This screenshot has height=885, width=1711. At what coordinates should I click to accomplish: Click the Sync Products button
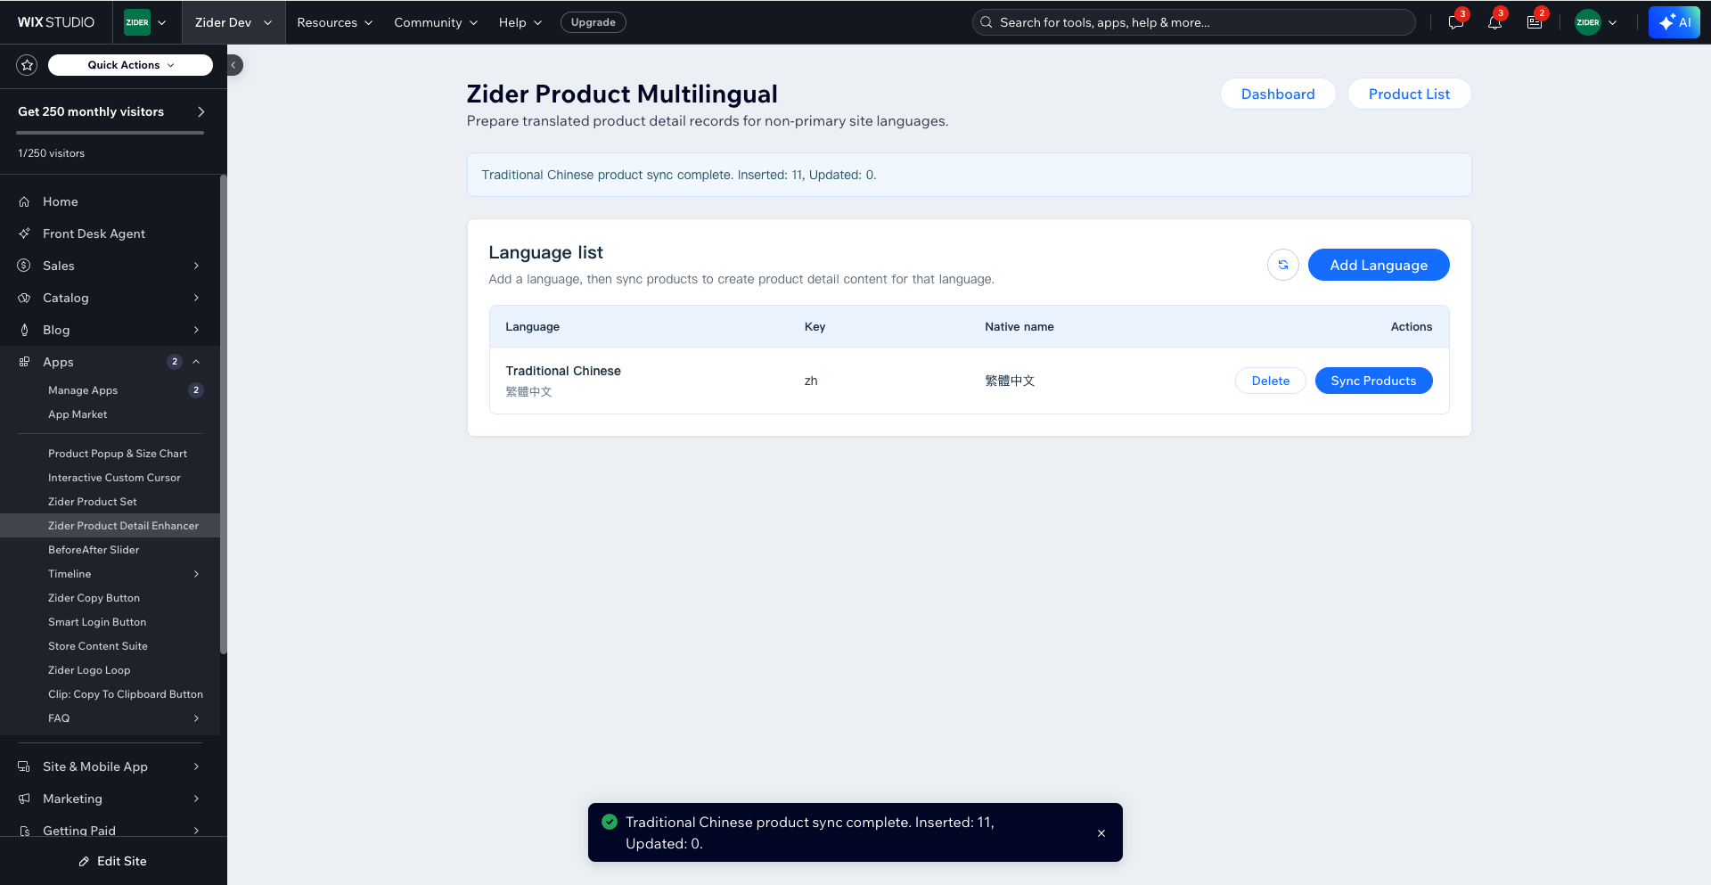point(1373,381)
